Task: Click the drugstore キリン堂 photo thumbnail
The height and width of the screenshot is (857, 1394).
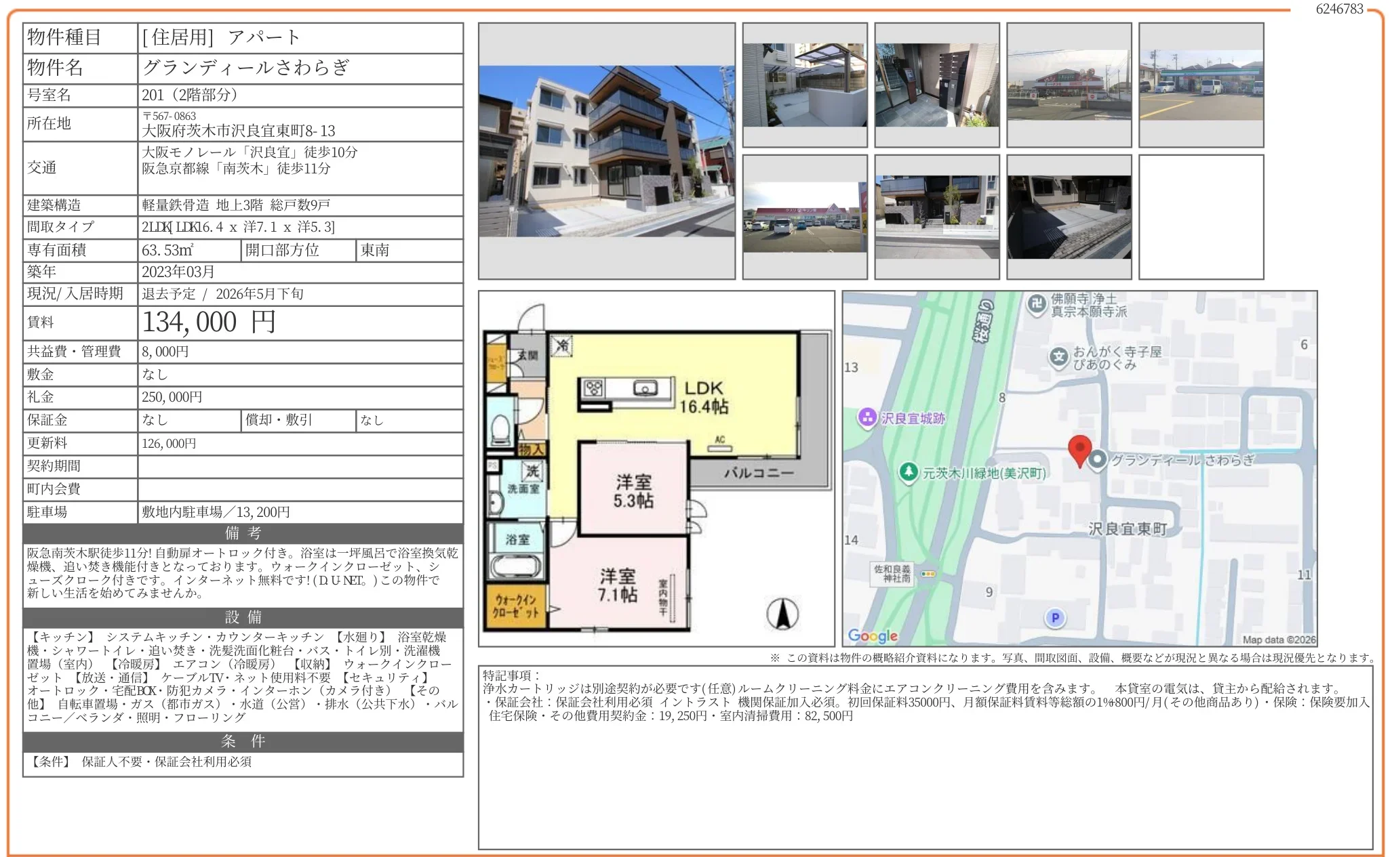Action: (x=804, y=217)
